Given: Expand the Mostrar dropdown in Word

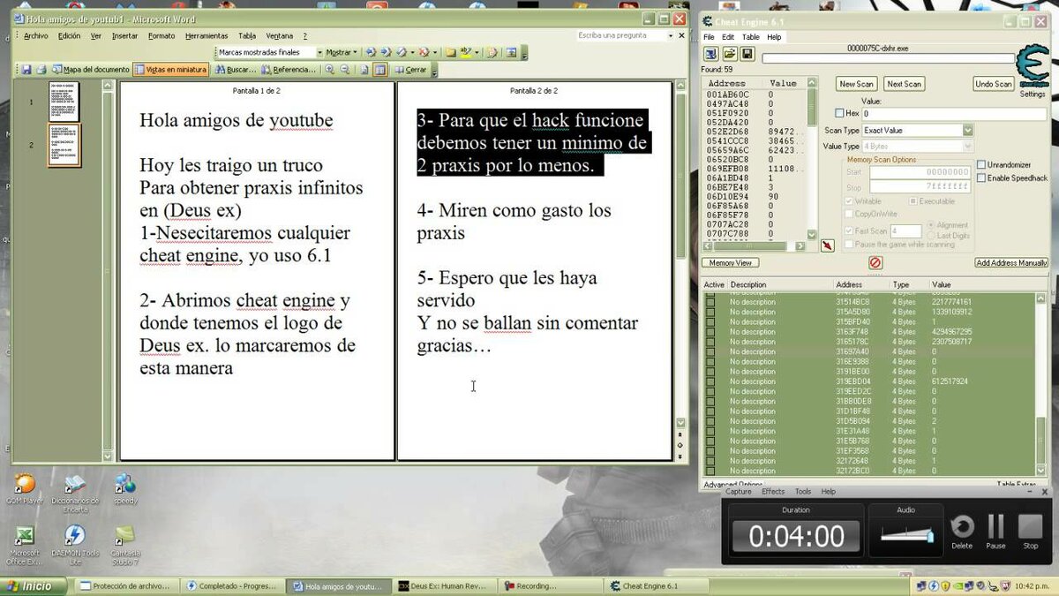Looking at the screenshot, I should point(342,52).
